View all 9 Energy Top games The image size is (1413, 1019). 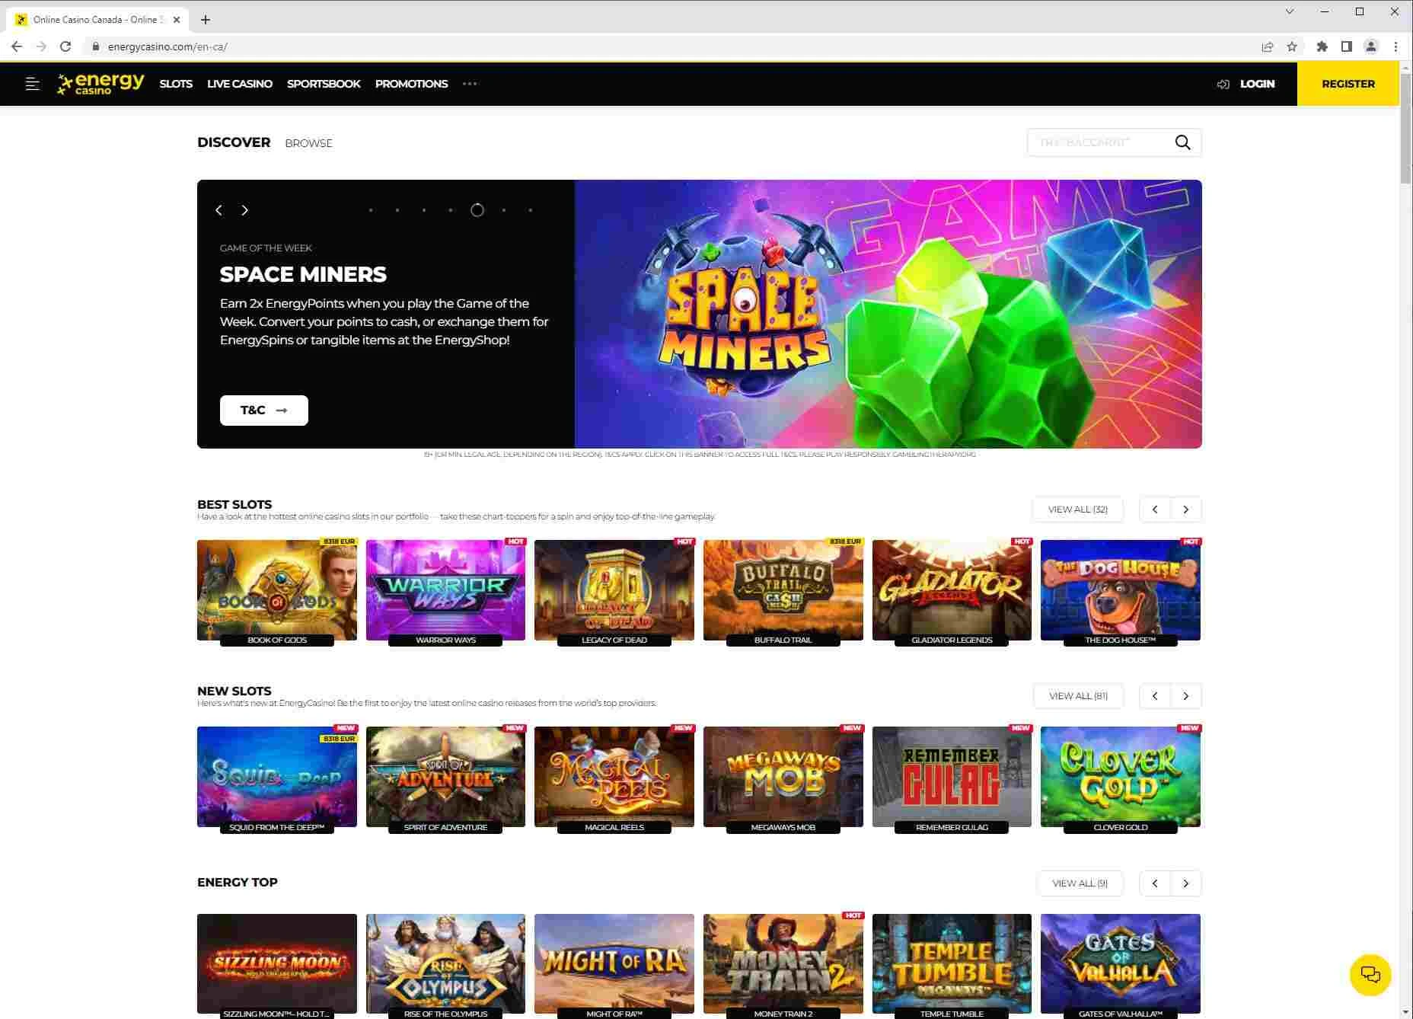click(x=1080, y=883)
